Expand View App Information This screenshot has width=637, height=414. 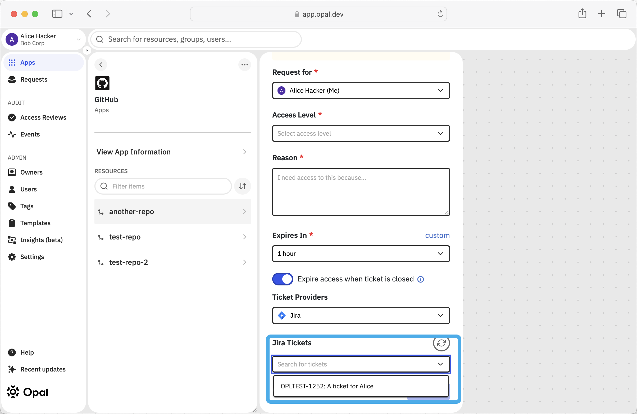click(172, 152)
